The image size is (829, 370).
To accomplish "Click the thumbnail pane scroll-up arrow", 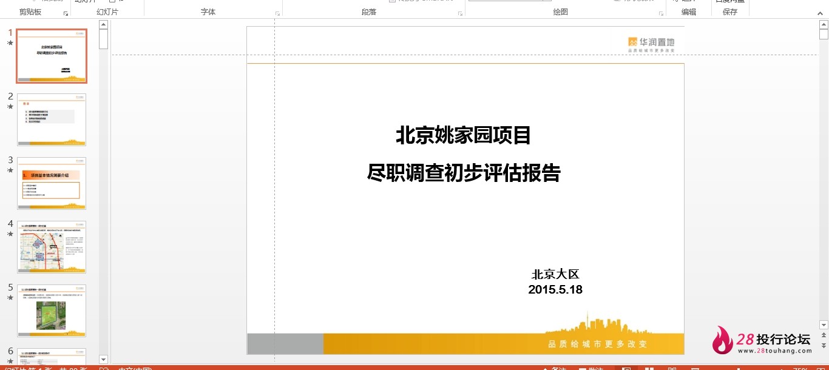I will tap(103, 25).
